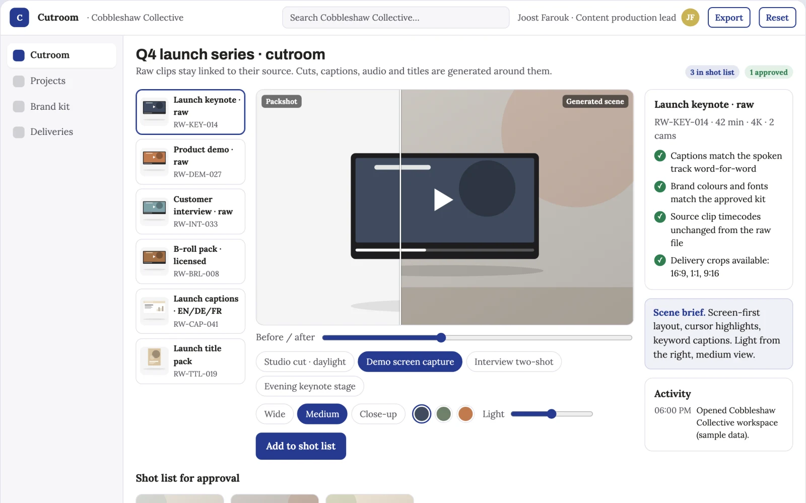Click the Launch keynote raw thumbnail icon
Screen dimensions: 806x503
click(x=154, y=112)
